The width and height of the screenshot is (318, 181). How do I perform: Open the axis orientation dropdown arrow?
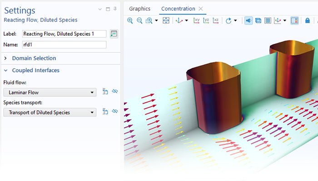(x=285, y=20)
